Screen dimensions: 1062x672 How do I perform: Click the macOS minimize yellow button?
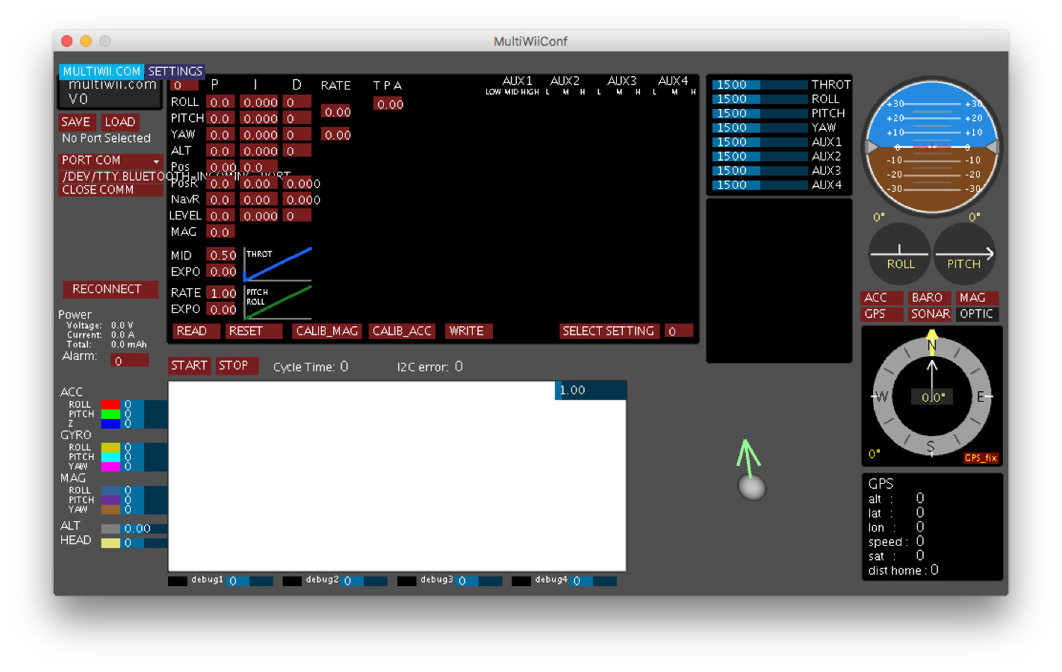point(86,41)
